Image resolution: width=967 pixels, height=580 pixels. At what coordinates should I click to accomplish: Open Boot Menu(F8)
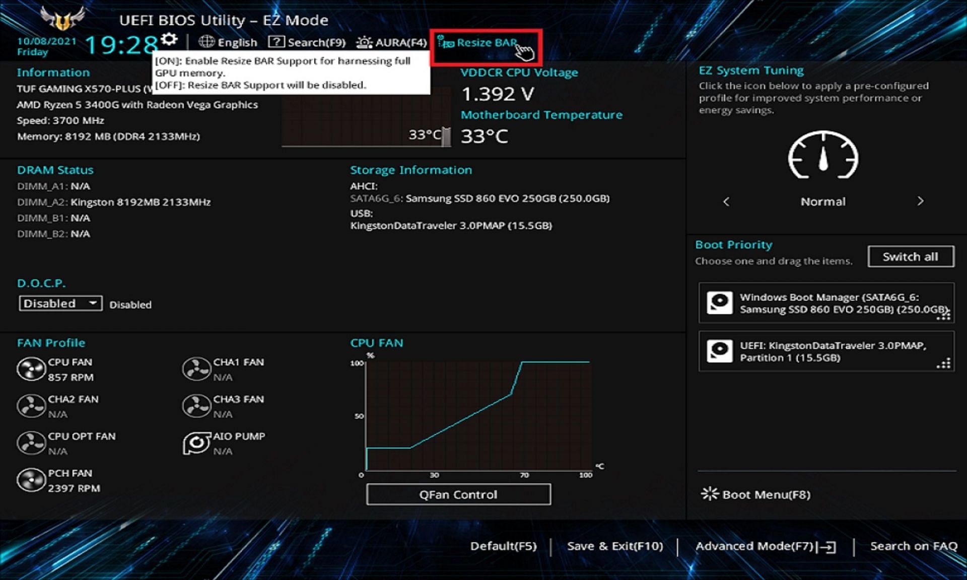756,494
